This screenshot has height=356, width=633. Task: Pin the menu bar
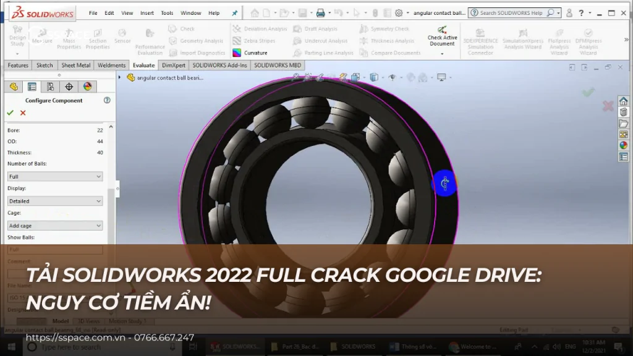point(234,13)
